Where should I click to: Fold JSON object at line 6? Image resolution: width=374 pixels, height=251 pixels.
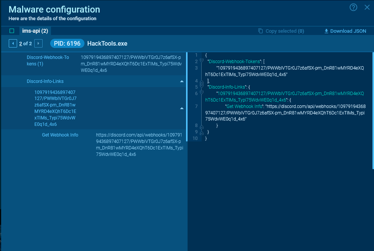[202, 92]
